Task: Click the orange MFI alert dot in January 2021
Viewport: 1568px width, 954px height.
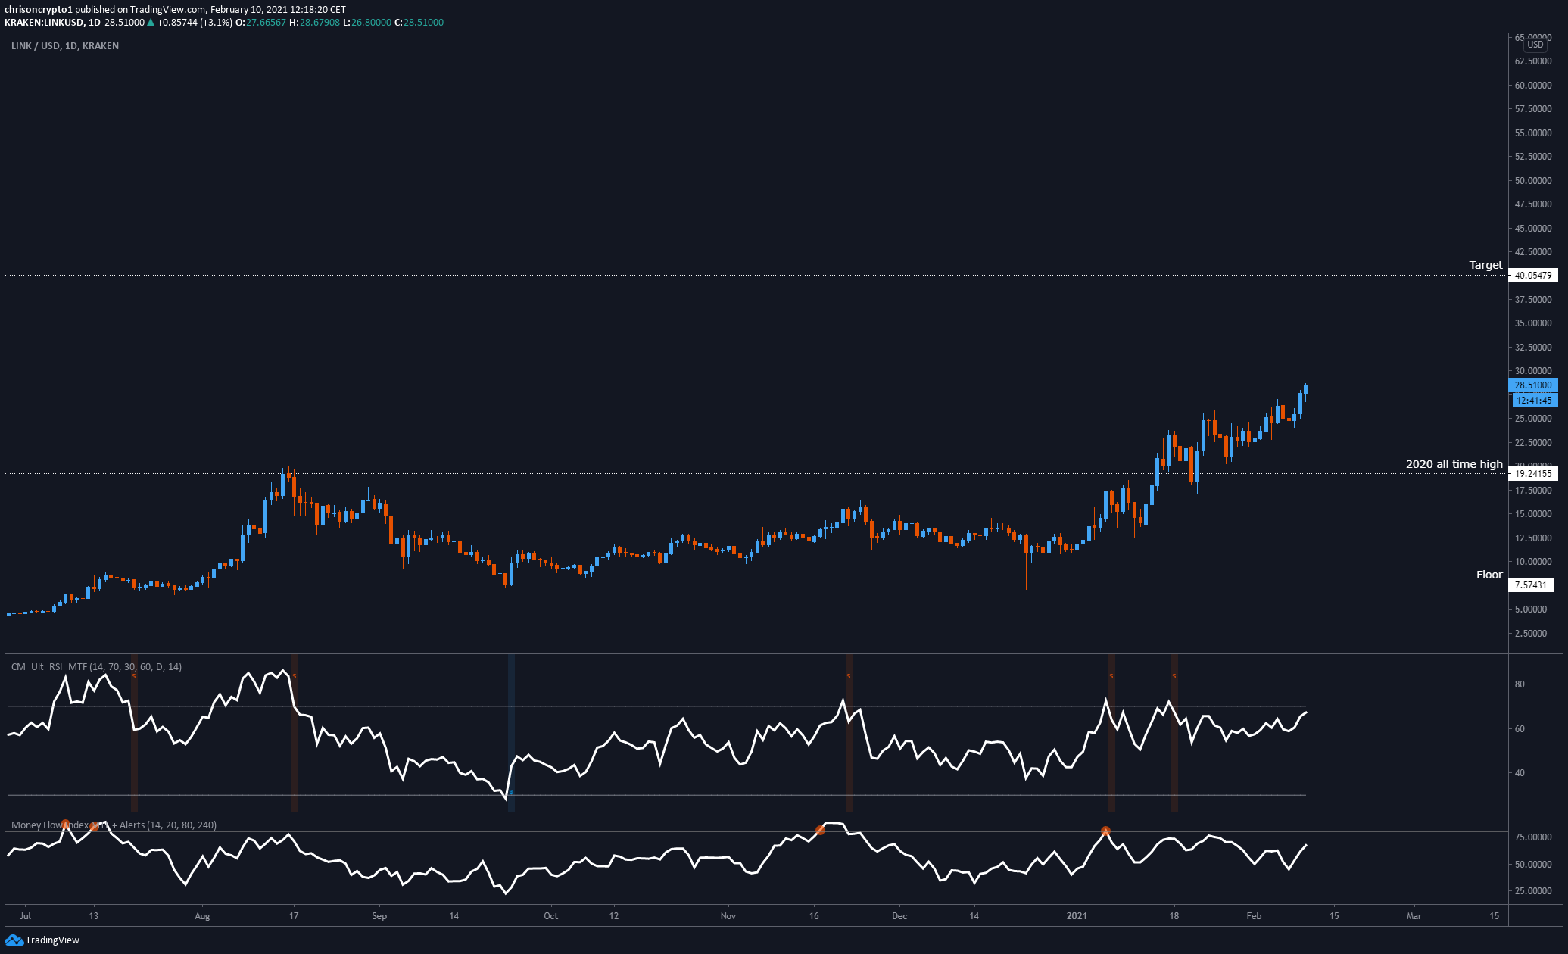Action: tap(1105, 831)
